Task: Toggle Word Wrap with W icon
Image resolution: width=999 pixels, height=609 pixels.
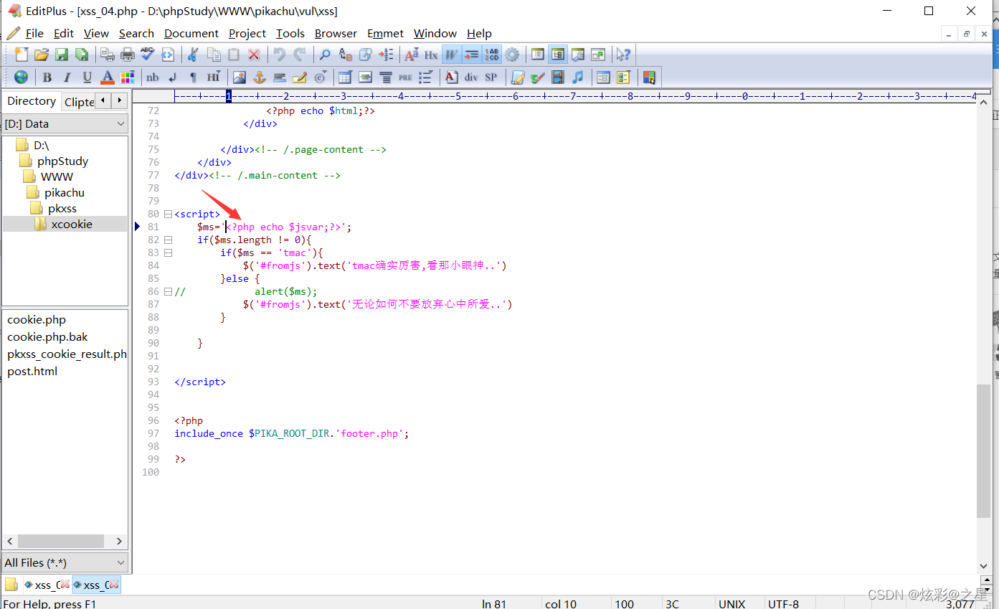Action: [x=451, y=55]
